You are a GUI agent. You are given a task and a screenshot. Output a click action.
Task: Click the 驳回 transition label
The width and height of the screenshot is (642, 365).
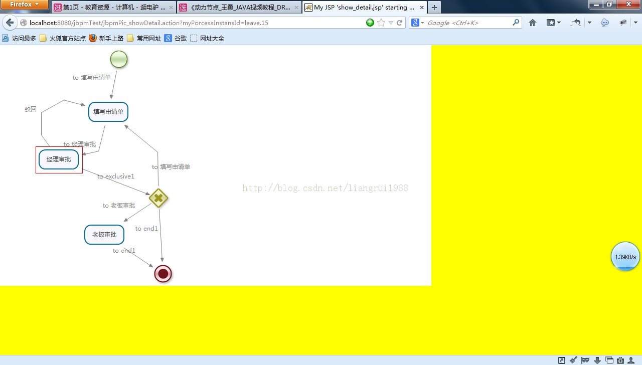31,109
